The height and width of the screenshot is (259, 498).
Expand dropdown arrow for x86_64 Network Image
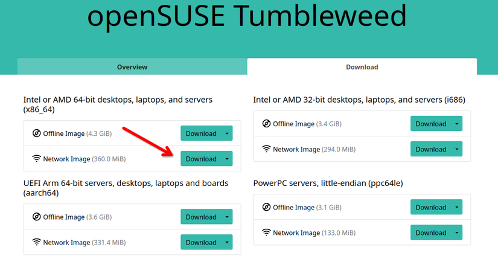(227, 159)
